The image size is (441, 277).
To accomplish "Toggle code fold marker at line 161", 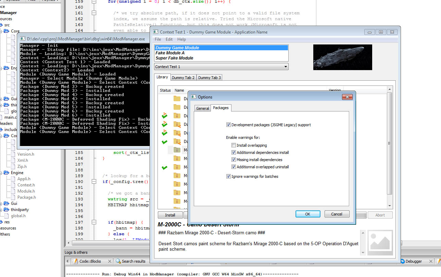I will (94, 13).
